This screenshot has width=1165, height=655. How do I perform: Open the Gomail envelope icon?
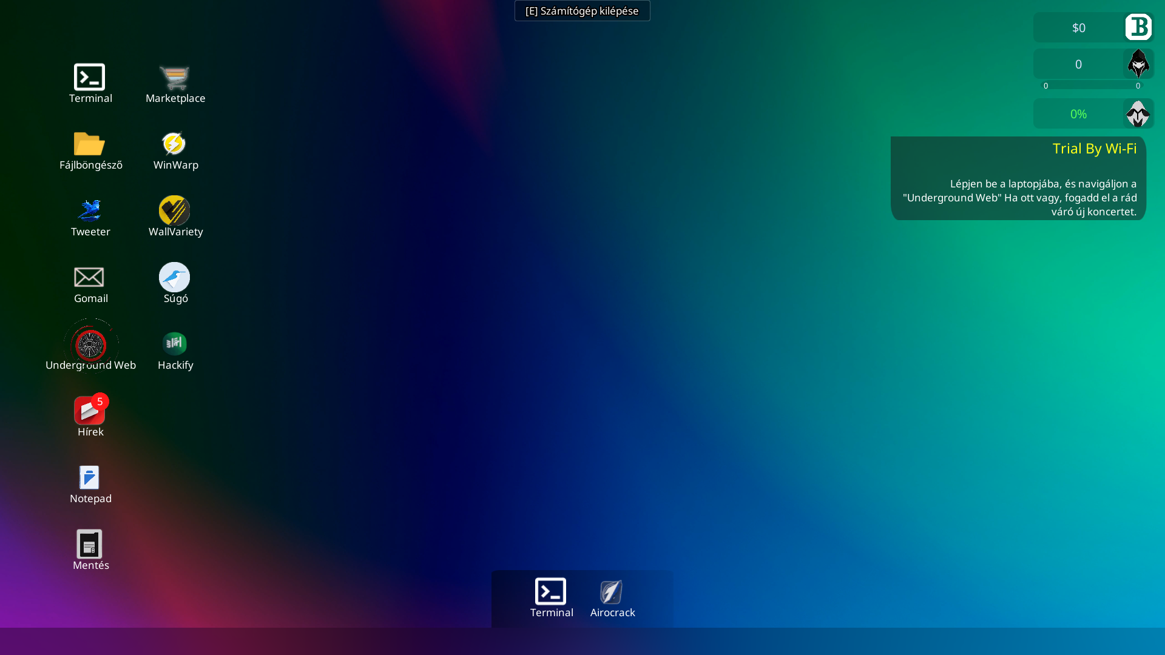[90, 278]
